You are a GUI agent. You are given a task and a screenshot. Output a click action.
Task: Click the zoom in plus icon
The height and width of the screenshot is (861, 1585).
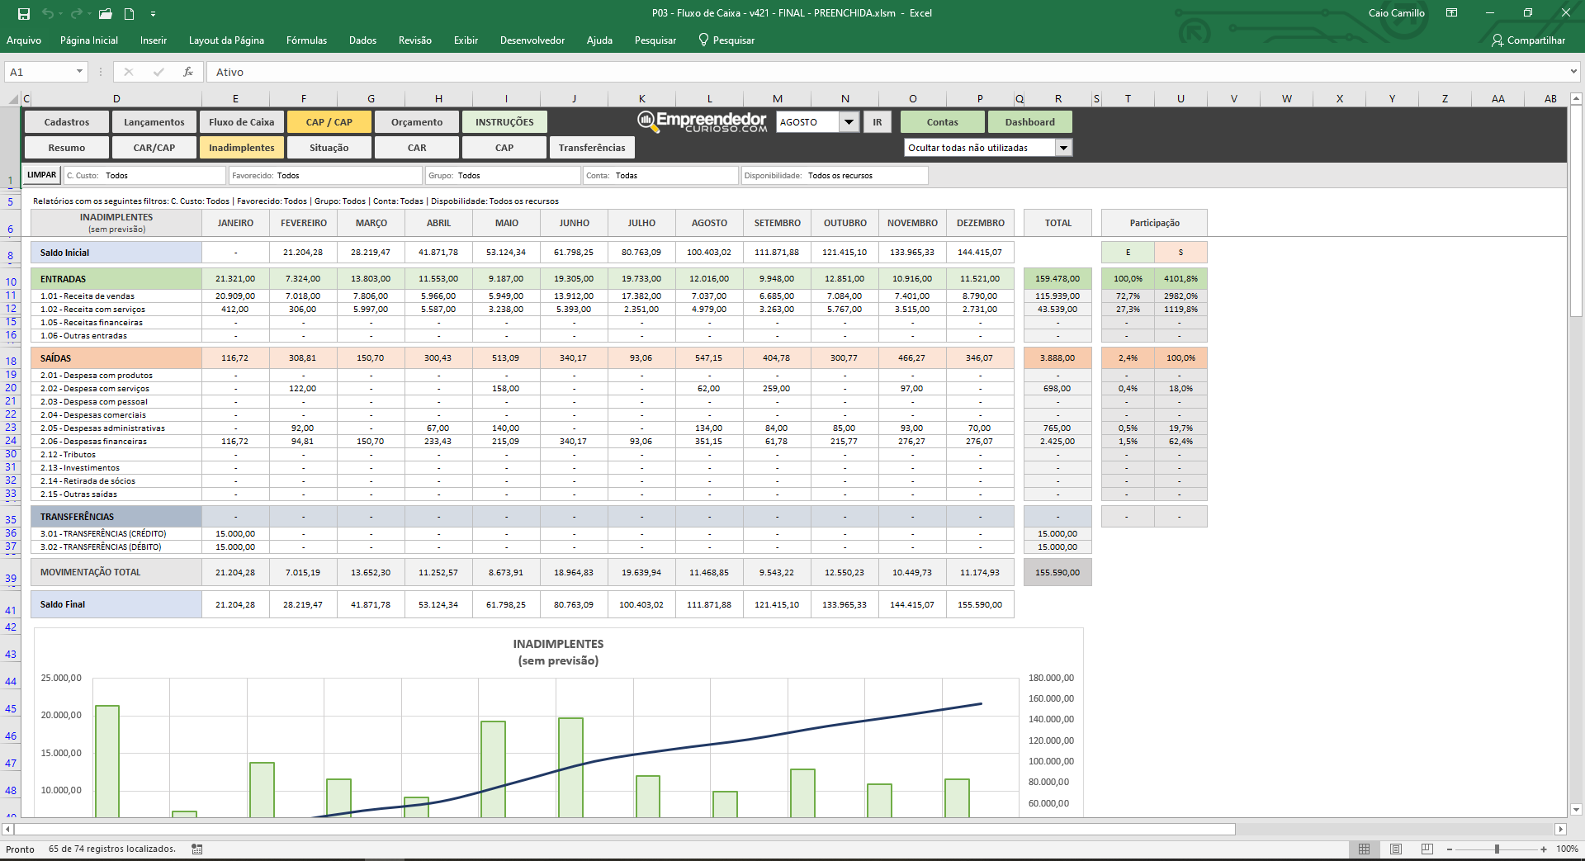[1544, 849]
